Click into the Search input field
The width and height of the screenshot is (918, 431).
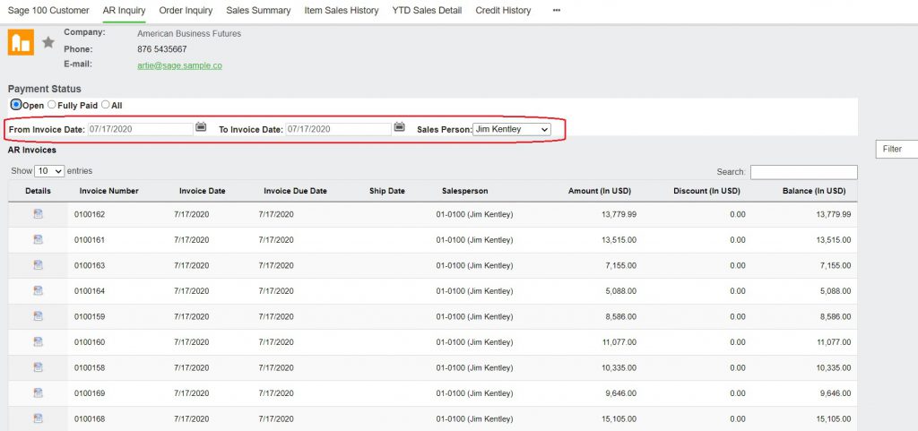(804, 172)
